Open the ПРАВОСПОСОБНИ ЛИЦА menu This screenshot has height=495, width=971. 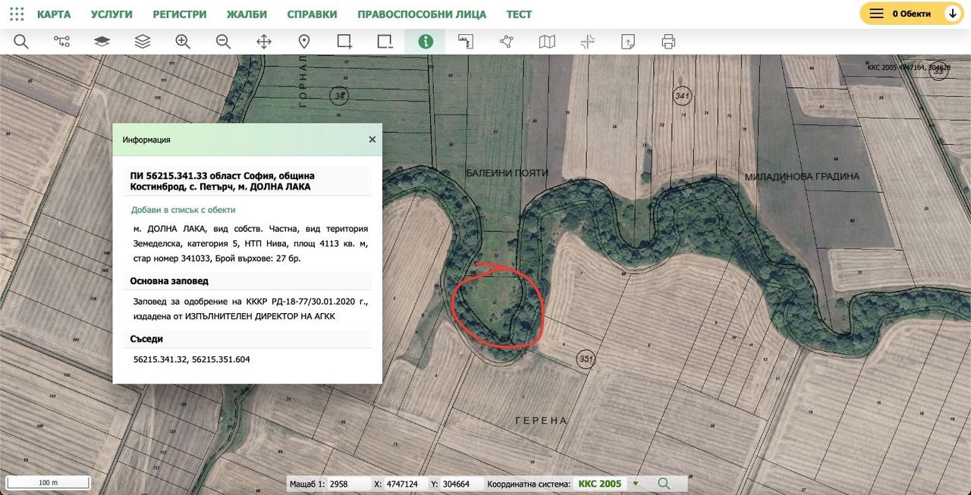pyautogui.click(x=422, y=14)
